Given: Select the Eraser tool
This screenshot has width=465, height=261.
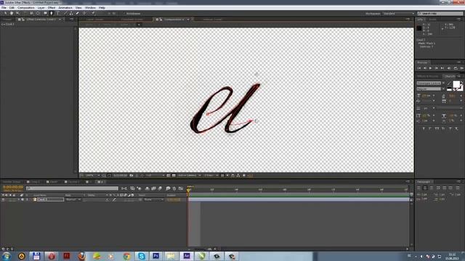Looking at the screenshot, I should point(78,13).
